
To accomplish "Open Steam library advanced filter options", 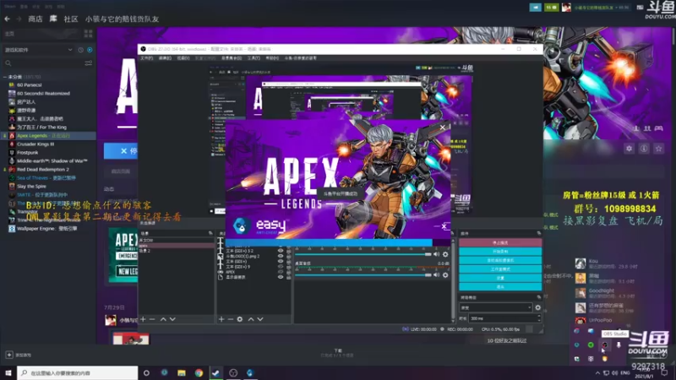I will point(89,63).
